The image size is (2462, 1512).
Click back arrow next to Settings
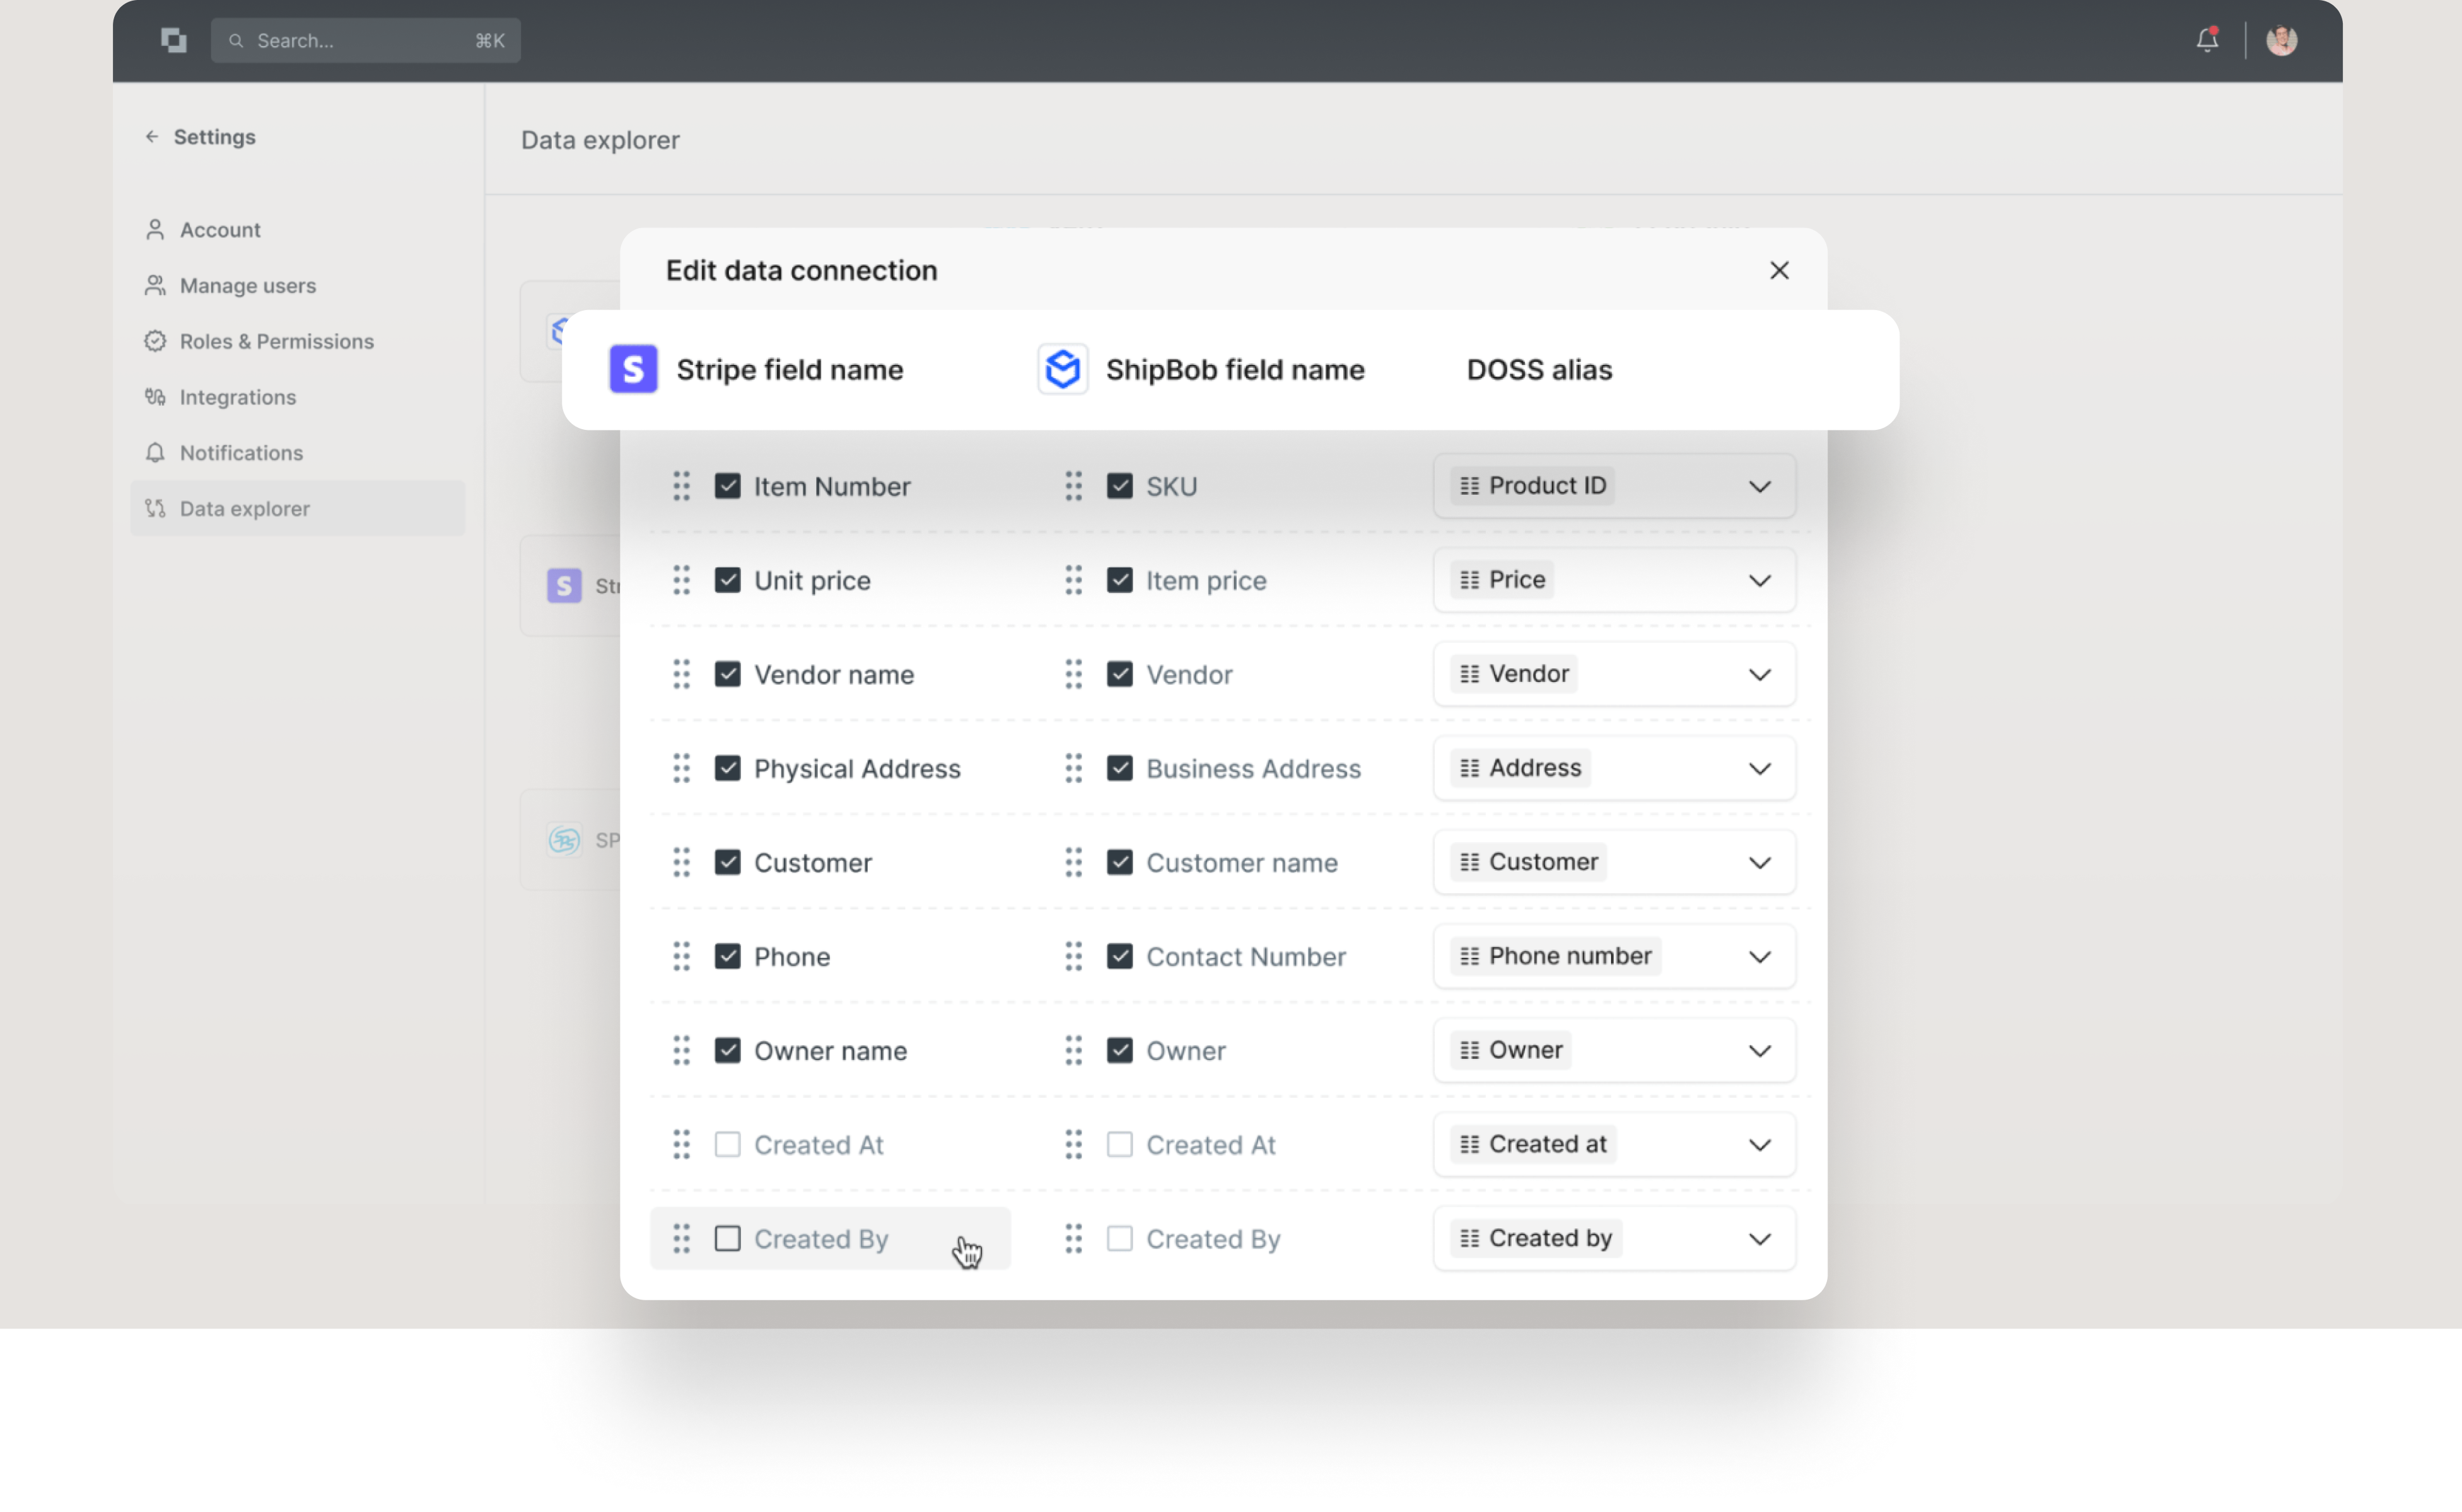point(152,137)
